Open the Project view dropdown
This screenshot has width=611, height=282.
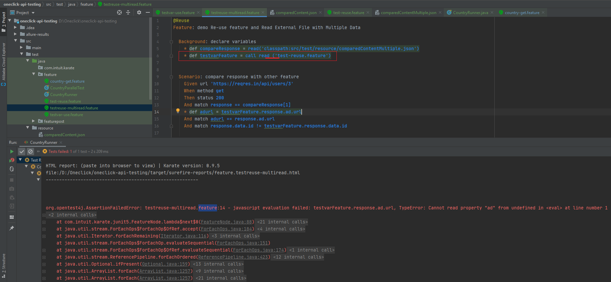tap(22, 12)
